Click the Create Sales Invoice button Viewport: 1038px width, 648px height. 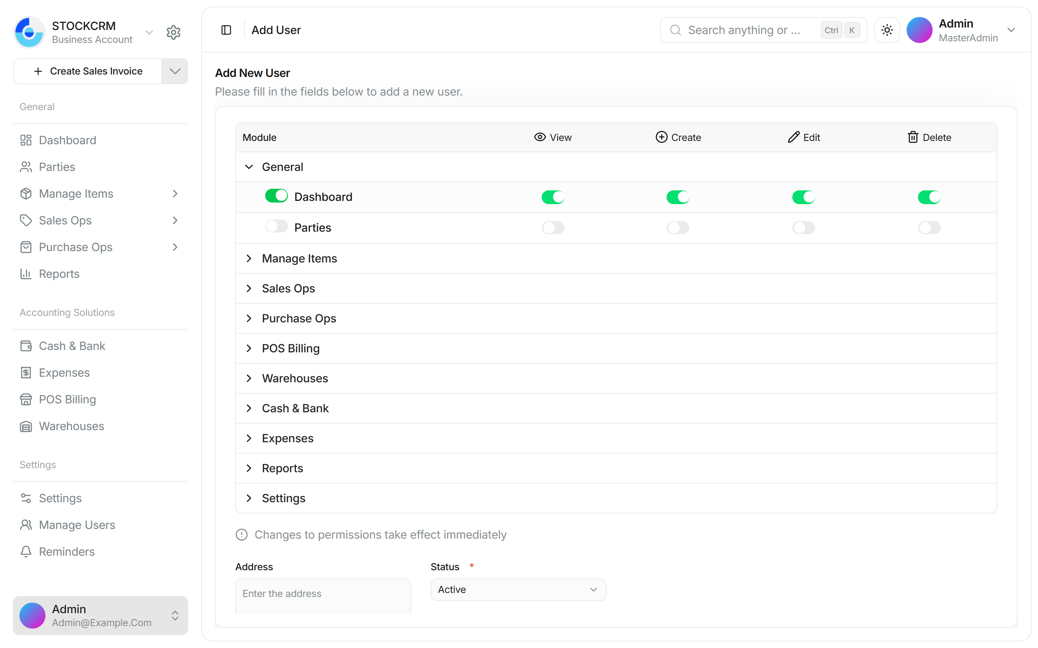click(x=88, y=71)
